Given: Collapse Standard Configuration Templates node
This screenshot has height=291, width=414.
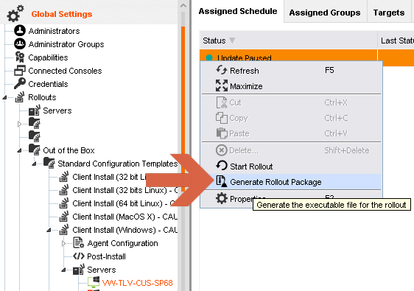Looking at the screenshot, I should (x=34, y=164).
